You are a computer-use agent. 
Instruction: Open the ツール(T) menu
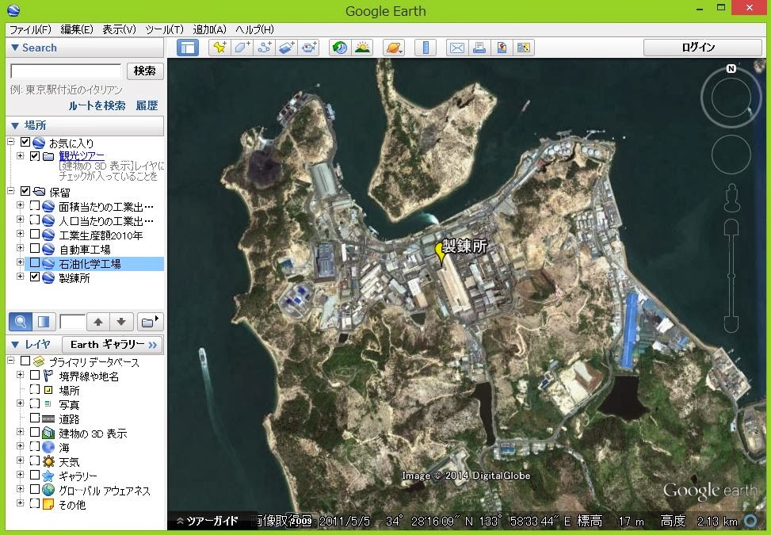[x=164, y=29]
